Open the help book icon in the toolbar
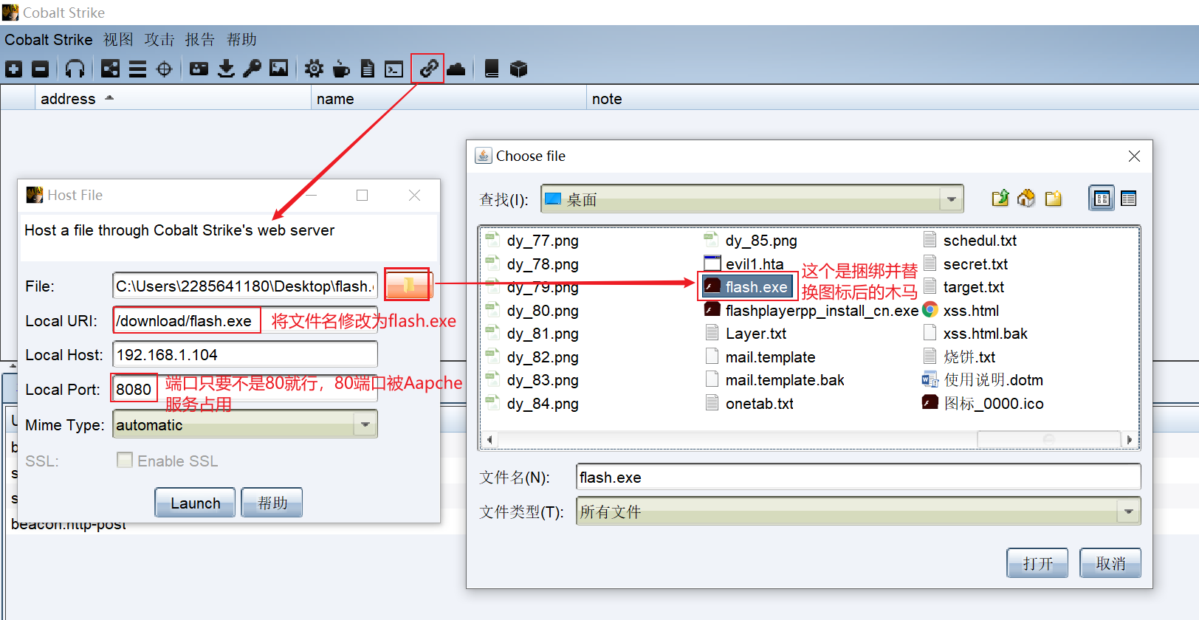This screenshot has width=1199, height=620. (x=492, y=69)
